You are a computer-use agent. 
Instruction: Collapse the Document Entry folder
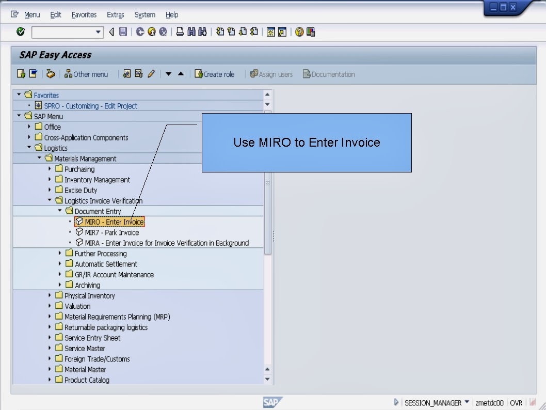click(59, 210)
